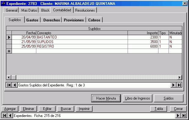Select the Contabilidad tab
This screenshot has width=189, height=120.
click(x=62, y=10)
